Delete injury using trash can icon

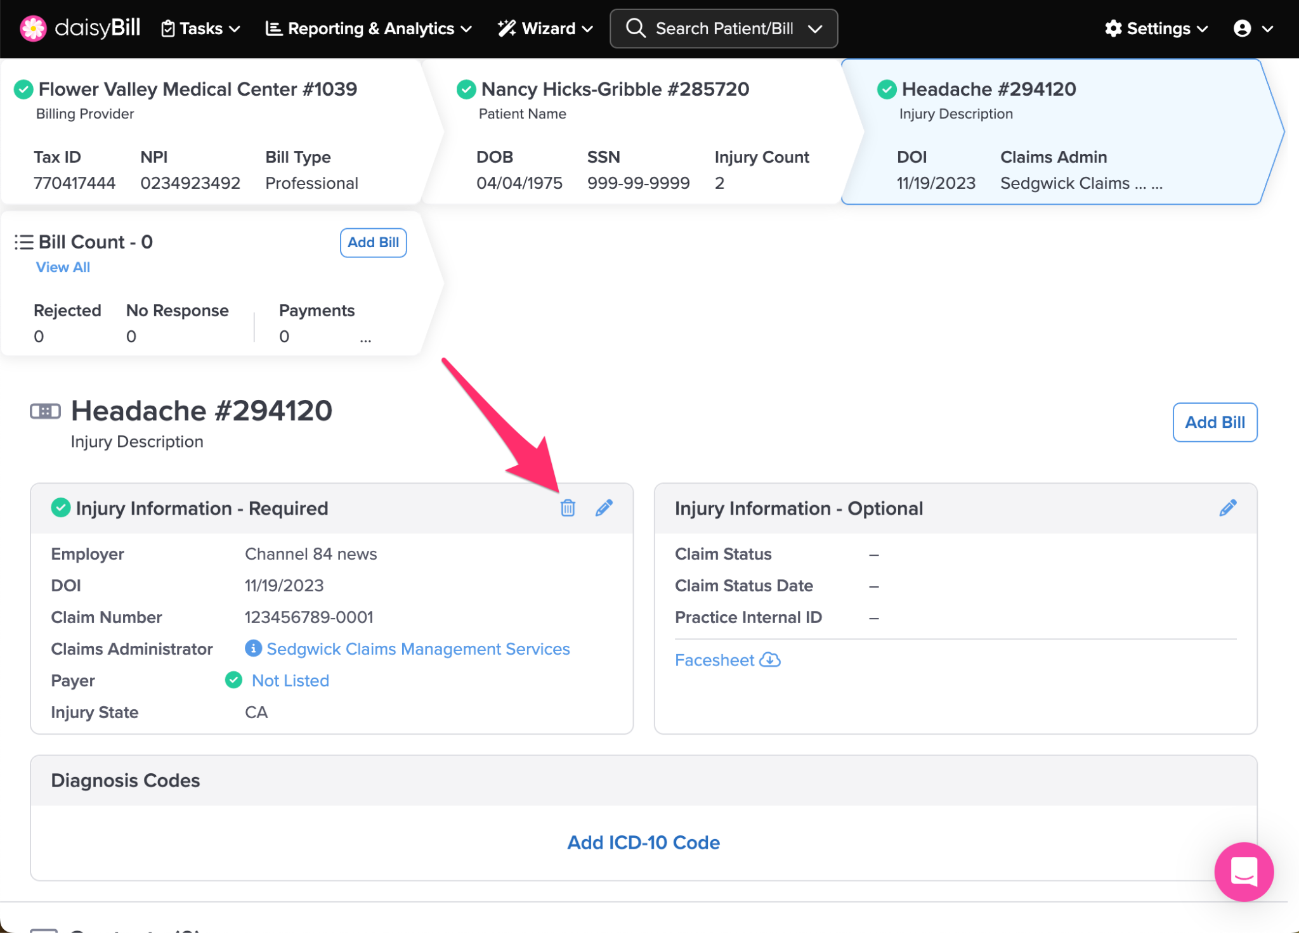point(568,508)
